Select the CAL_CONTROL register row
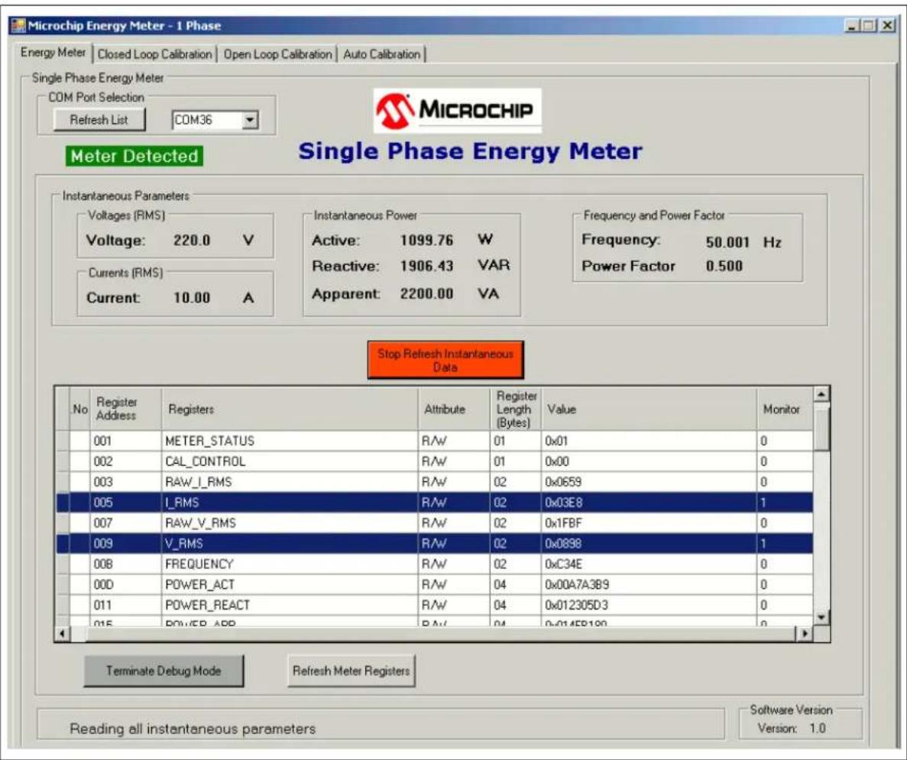 pos(435,461)
